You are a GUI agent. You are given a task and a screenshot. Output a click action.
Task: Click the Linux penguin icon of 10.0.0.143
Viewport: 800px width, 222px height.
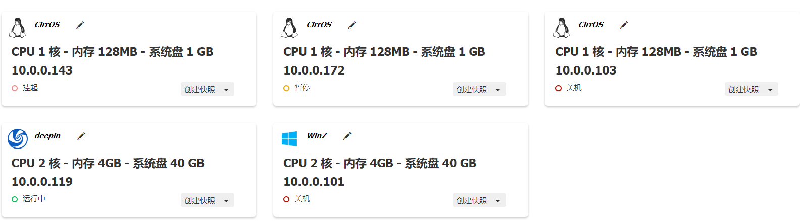click(x=18, y=28)
